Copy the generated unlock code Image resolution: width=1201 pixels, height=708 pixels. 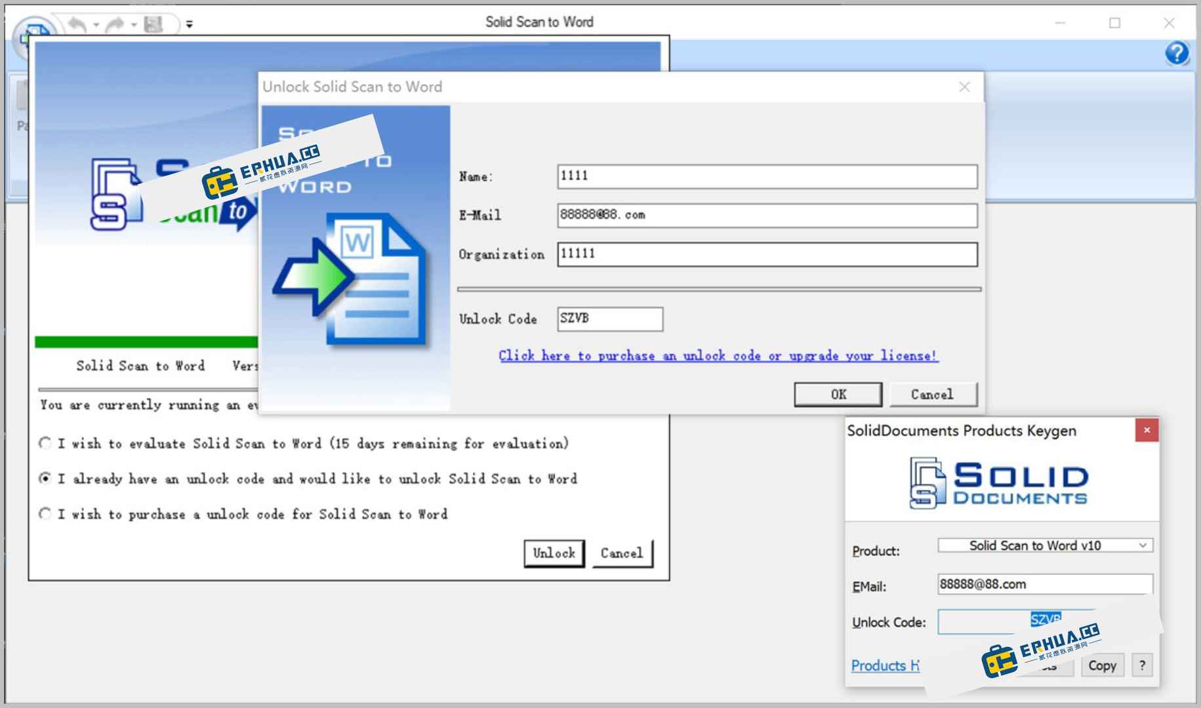[x=1102, y=666]
